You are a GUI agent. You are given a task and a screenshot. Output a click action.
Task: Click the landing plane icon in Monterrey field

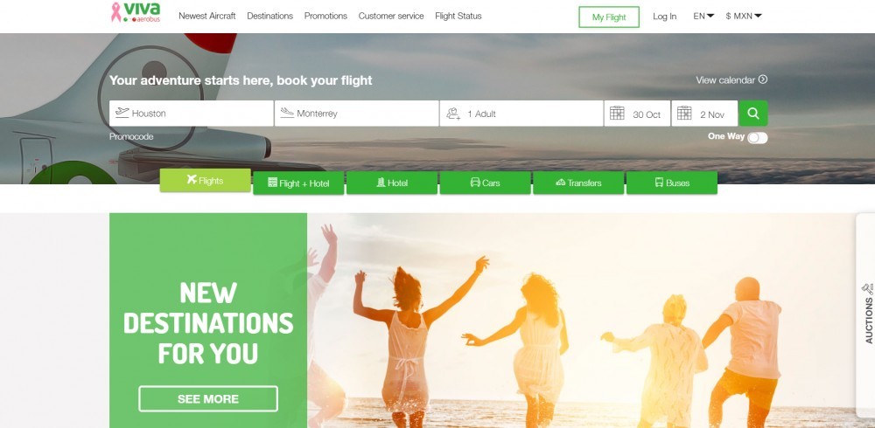pyautogui.click(x=287, y=113)
